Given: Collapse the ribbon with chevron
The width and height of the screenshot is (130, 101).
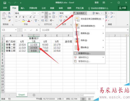Looking at the screenshot, I should 127,25.
